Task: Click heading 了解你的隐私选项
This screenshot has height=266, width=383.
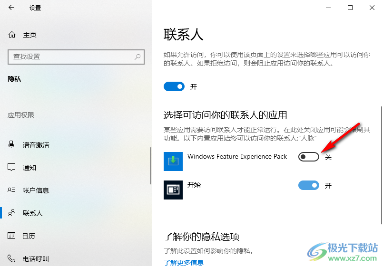Action: [x=201, y=237]
